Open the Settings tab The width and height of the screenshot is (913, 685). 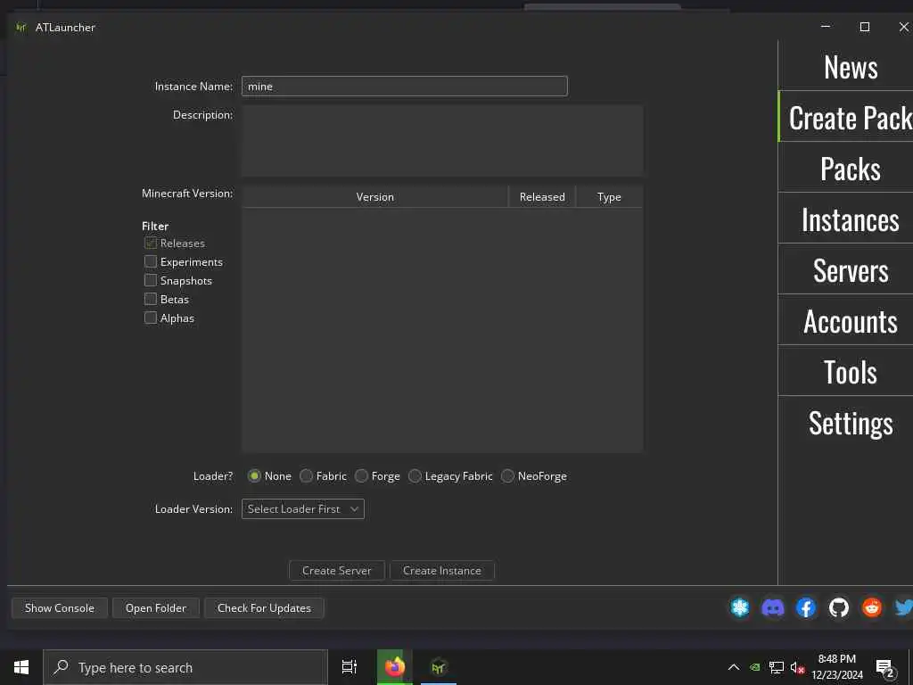(845, 422)
